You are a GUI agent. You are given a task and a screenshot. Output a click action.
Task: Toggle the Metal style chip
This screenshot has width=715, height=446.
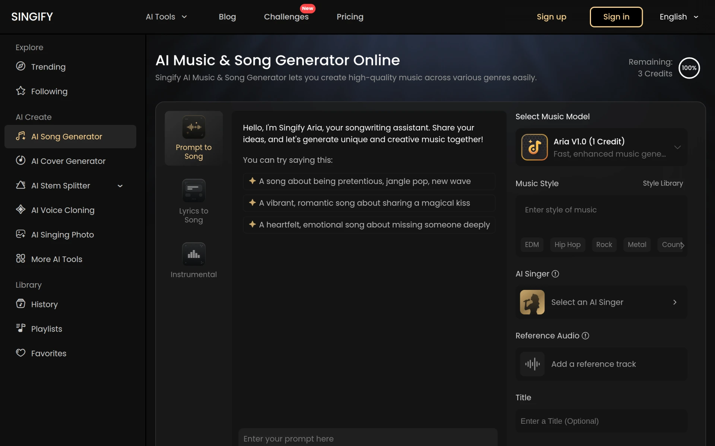click(637, 245)
